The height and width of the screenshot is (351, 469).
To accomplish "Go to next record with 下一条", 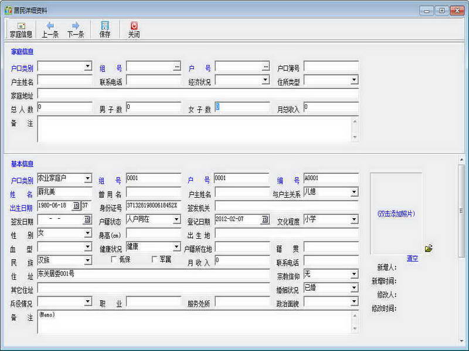I will click(x=76, y=30).
